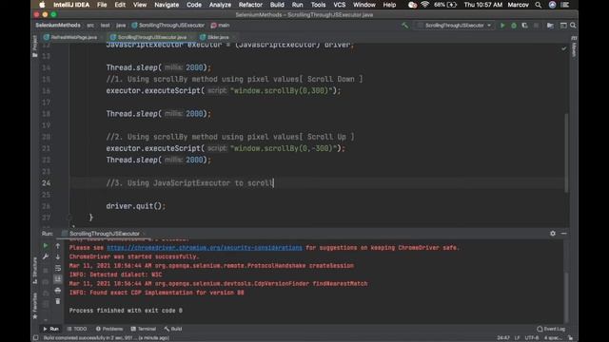Click the Run tool window button

pos(50,329)
